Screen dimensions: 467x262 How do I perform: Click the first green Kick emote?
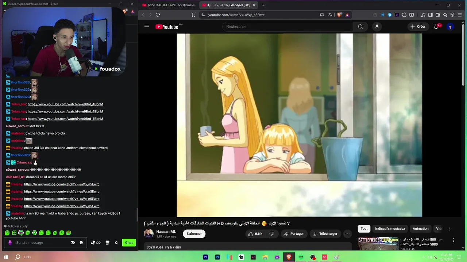click(7, 233)
